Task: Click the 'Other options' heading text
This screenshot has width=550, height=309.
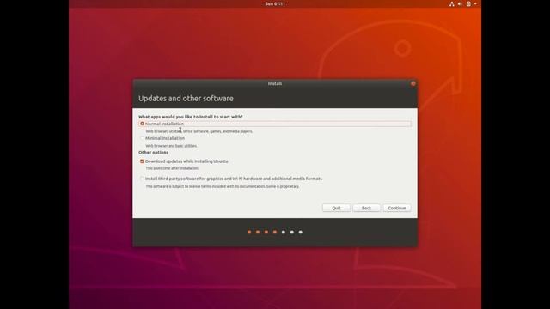Action: point(153,153)
